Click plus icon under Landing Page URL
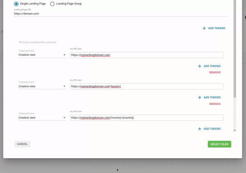This screenshot has height=173, width=246. (x=204, y=28)
